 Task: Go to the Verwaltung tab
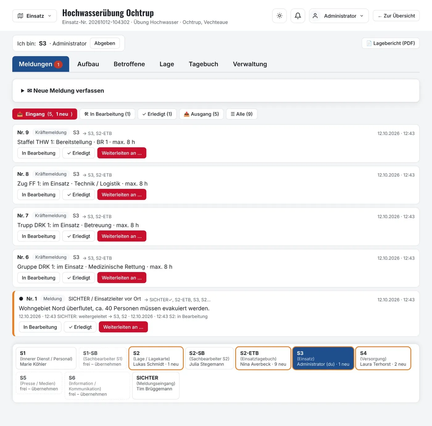tap(250, 64)
